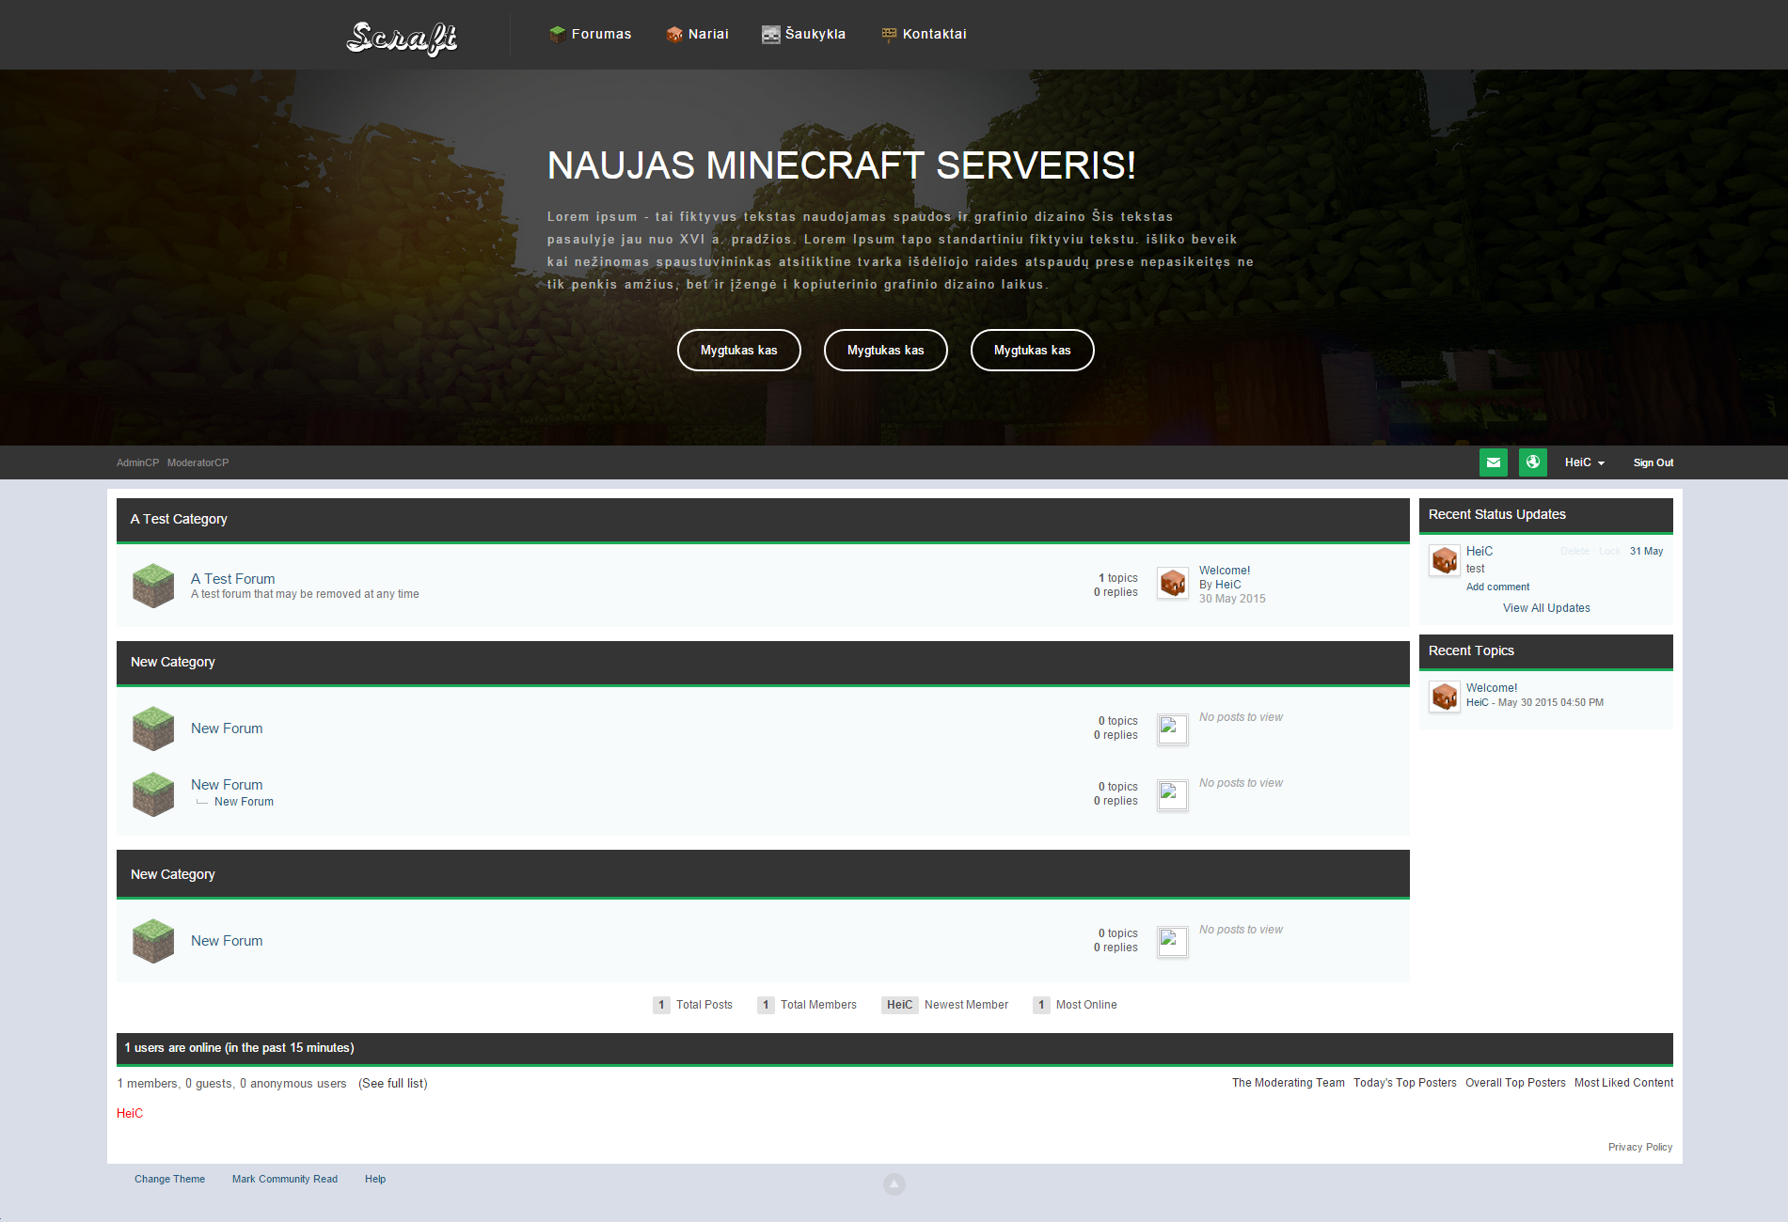Open the first New Forum link
The width and height of the screenshot is (1788, 1222).
point(227,728)
